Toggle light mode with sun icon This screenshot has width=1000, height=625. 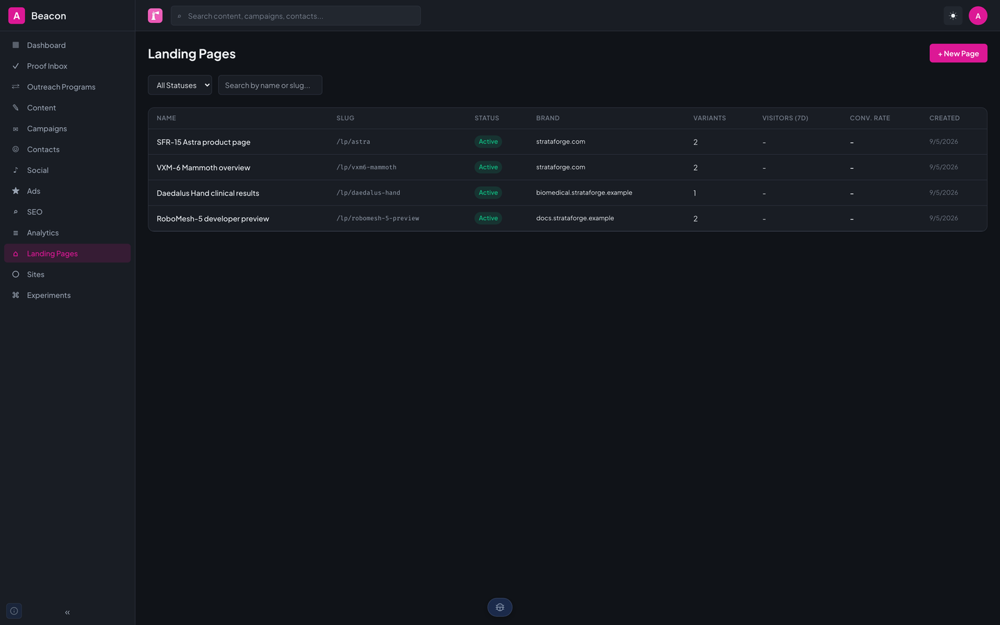coord(953,15)
